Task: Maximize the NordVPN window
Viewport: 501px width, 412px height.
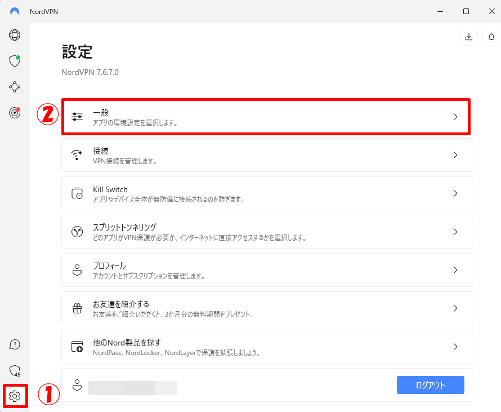Action: pos(466,11)
